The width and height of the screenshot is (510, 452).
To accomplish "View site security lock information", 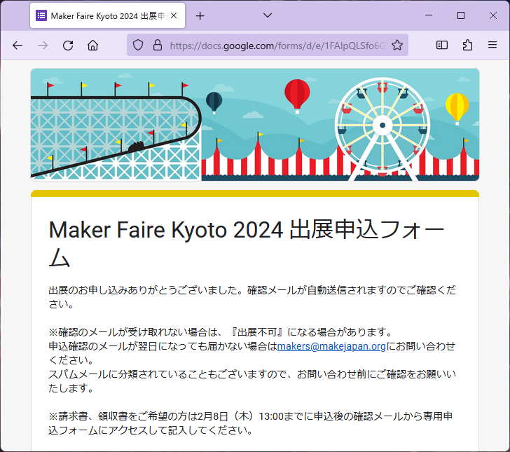I will 158,46.
